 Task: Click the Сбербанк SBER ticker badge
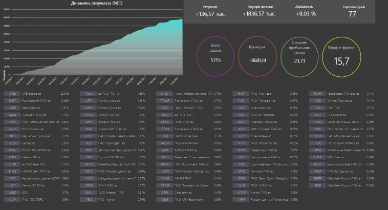coord(317,185)
